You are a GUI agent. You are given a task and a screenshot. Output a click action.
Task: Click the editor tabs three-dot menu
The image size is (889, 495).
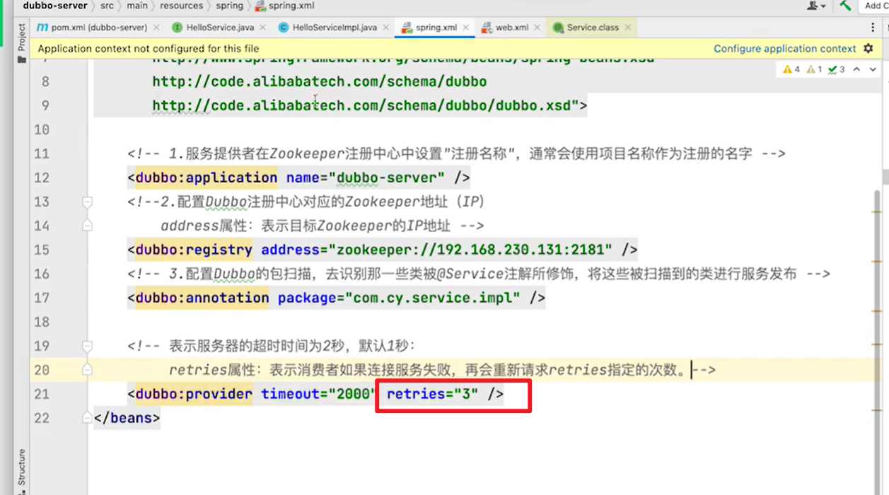pos(873,28)
